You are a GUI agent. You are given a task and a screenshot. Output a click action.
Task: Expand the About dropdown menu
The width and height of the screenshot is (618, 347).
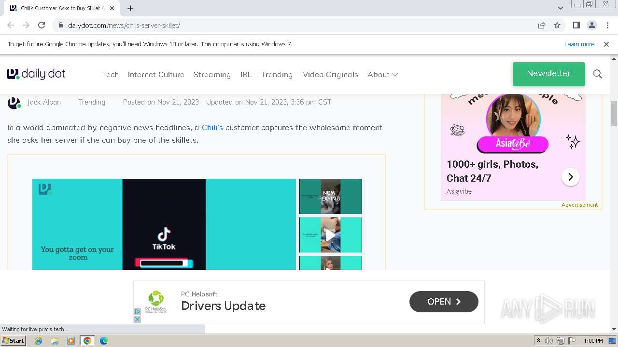[382, 74]
